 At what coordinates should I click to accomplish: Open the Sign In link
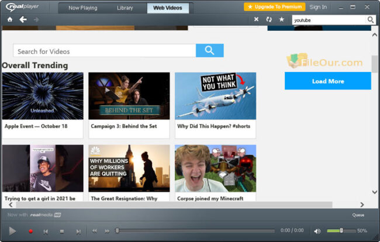click(318, 7)
